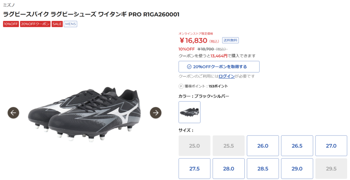Click the 20%OFFクーポン tag
This screenshot has width=350, height=180.
(35, 24)
